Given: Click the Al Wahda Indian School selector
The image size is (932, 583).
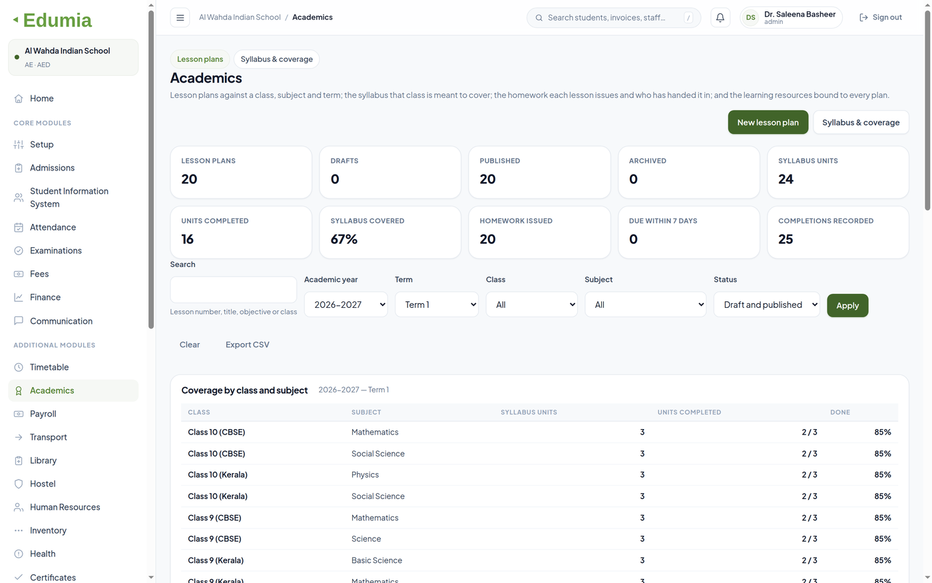Looking at the screenshot, I should pyautogui.click(x=73, y=57).
